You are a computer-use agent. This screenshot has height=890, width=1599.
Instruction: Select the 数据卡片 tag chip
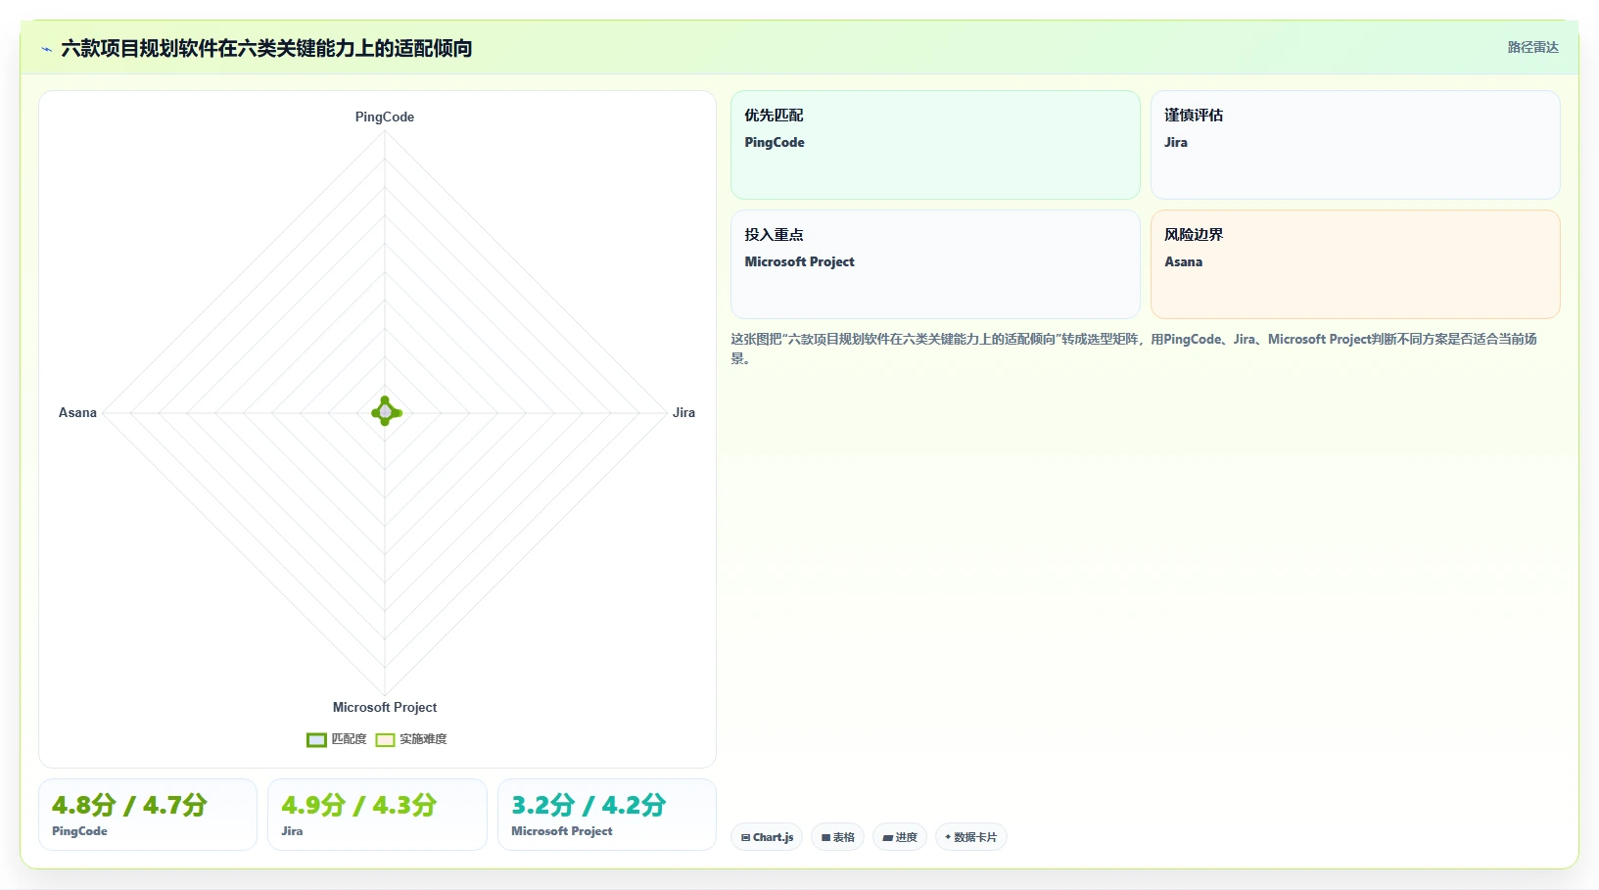click(x=970, y=837)
